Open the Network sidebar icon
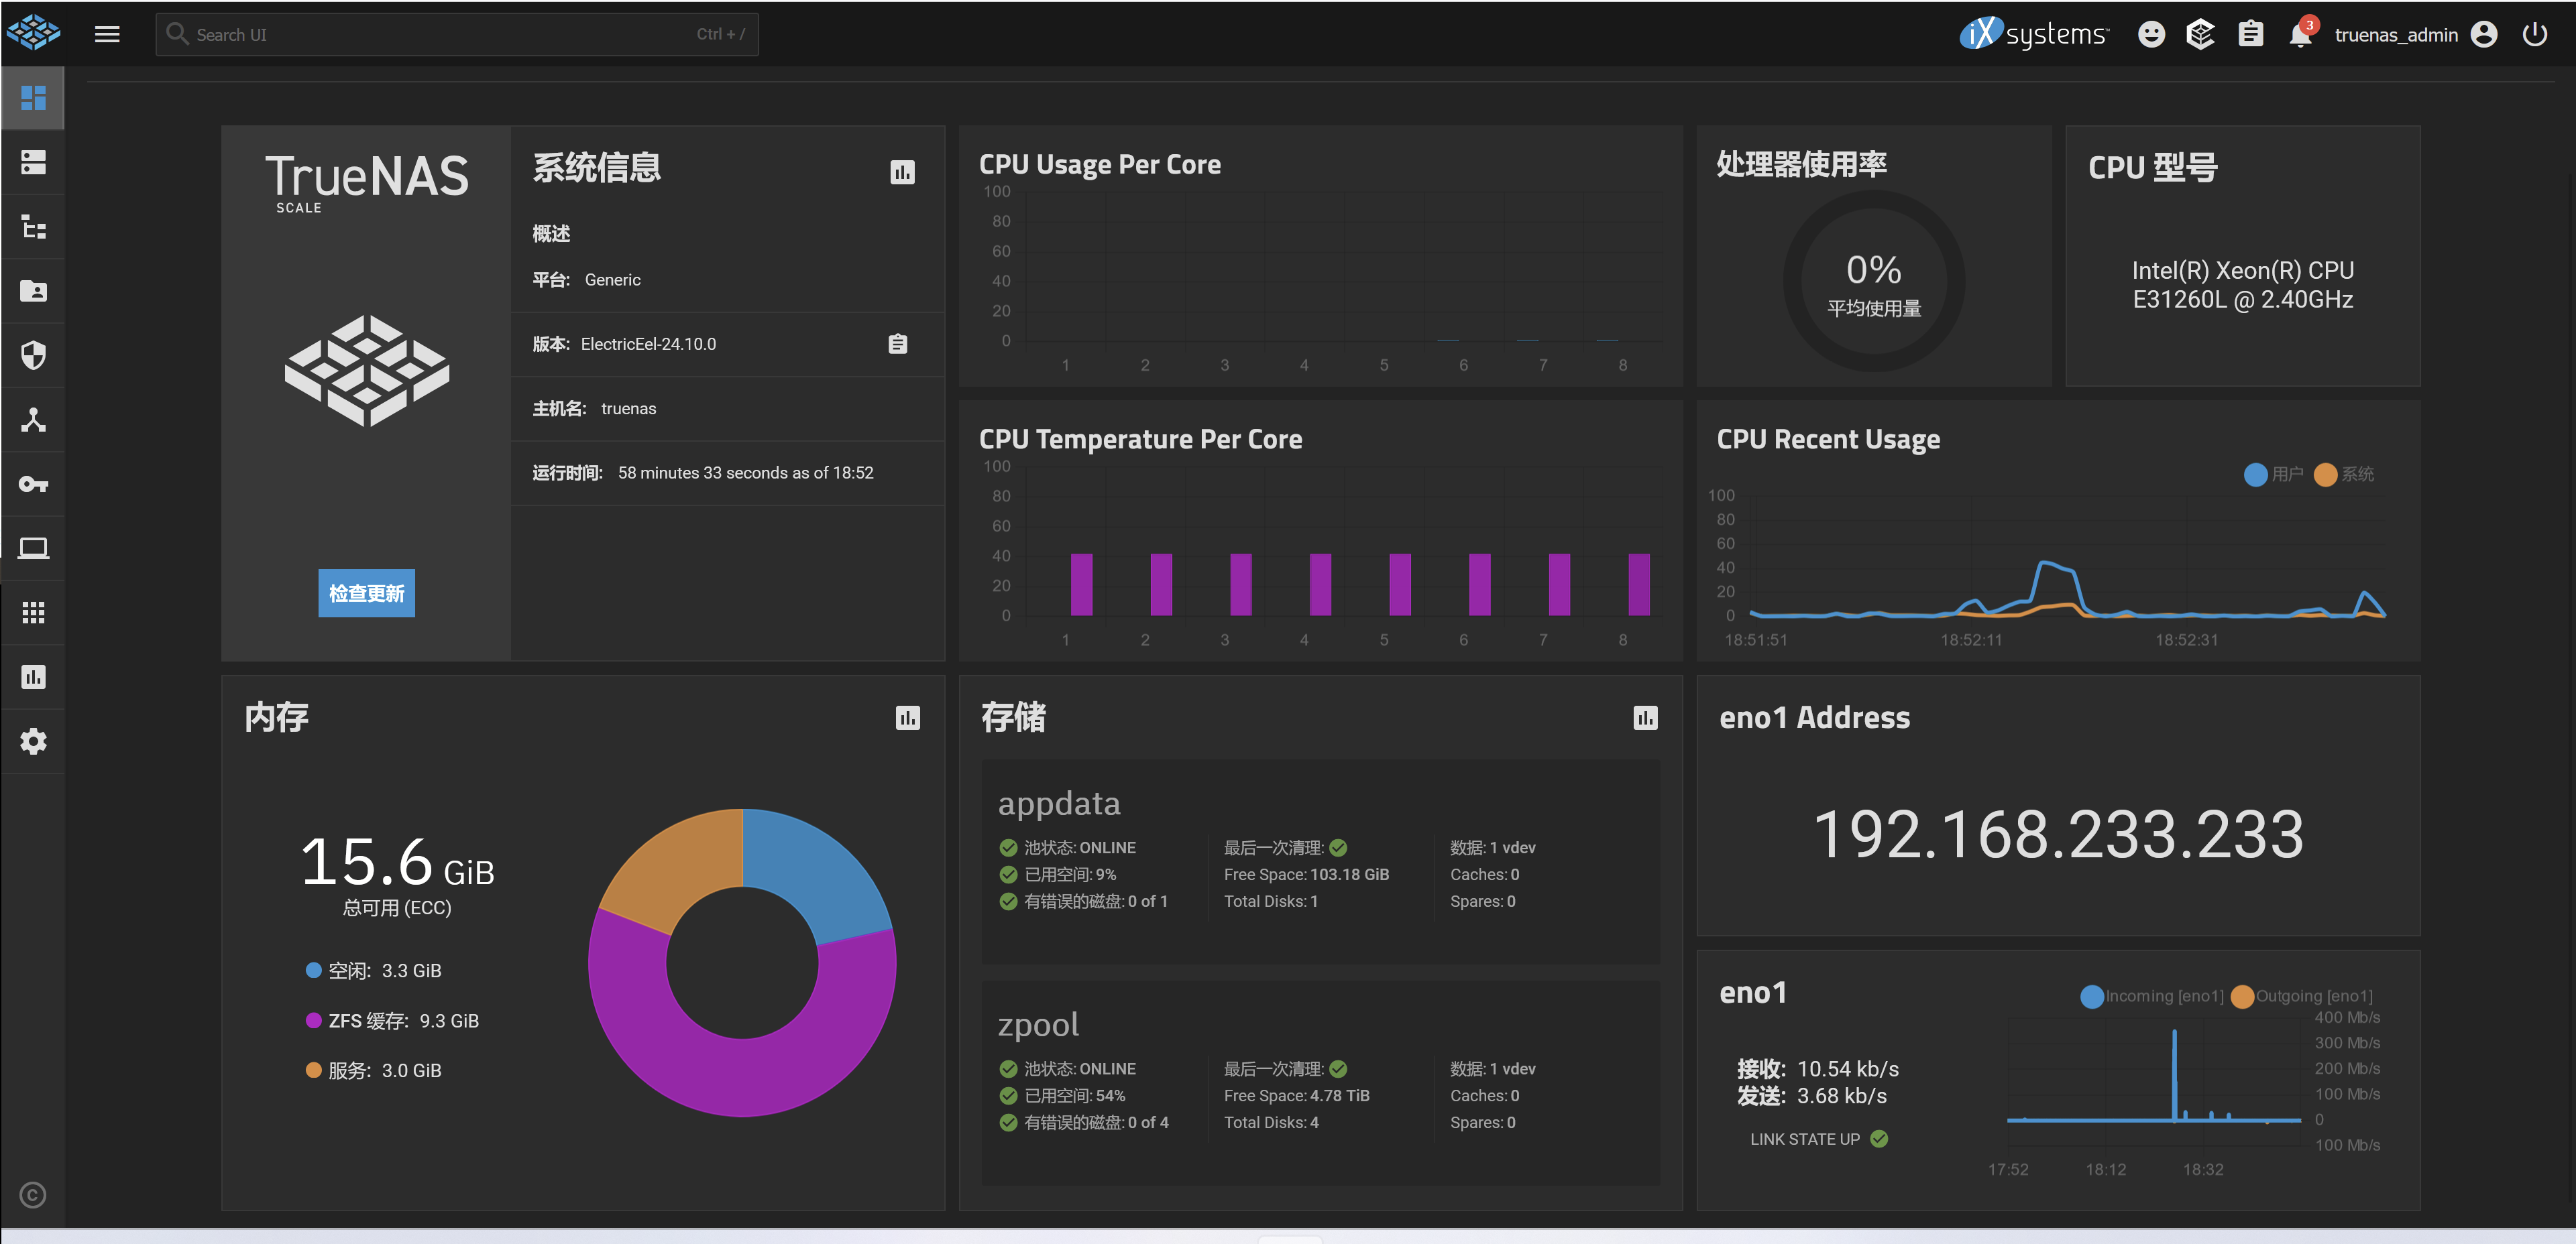This screenshot has width=2576, height=1244. [33, 420]
